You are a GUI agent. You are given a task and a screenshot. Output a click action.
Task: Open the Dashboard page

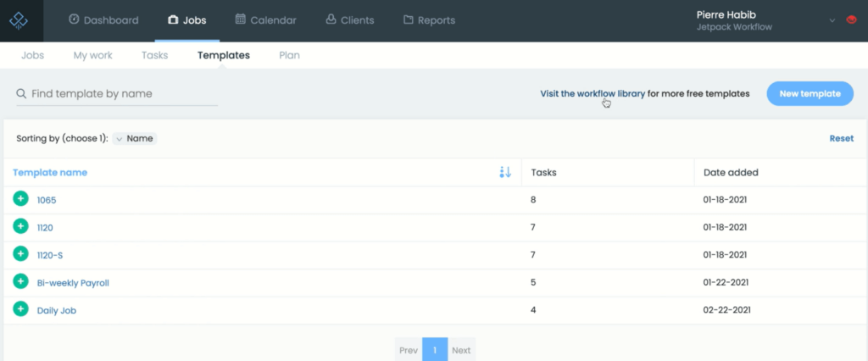pos(103,20)
